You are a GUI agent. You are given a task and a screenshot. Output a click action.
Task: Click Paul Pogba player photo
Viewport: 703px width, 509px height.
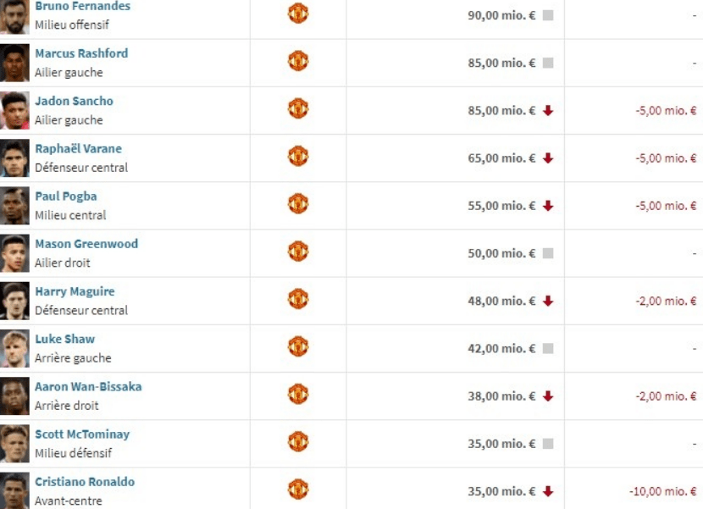pyautogui.click(x=14, y=206)
